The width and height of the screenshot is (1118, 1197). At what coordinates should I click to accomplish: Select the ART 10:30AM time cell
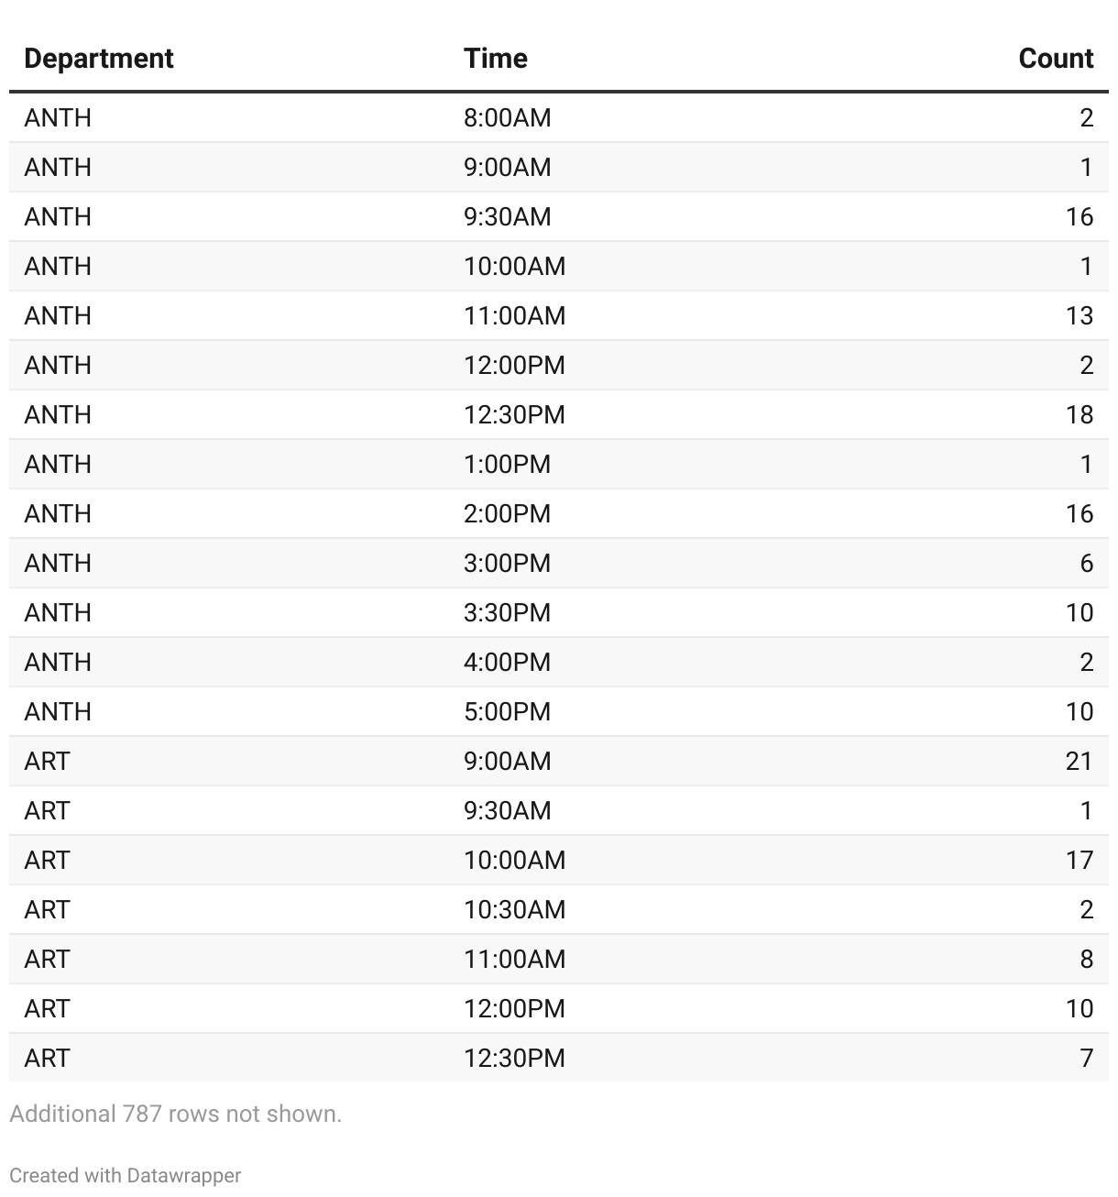pyautogui.click(x=514, y=910)
